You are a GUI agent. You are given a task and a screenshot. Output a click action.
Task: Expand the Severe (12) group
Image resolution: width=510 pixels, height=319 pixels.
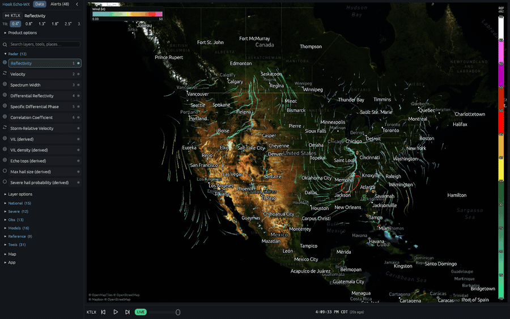pos(16,211)
